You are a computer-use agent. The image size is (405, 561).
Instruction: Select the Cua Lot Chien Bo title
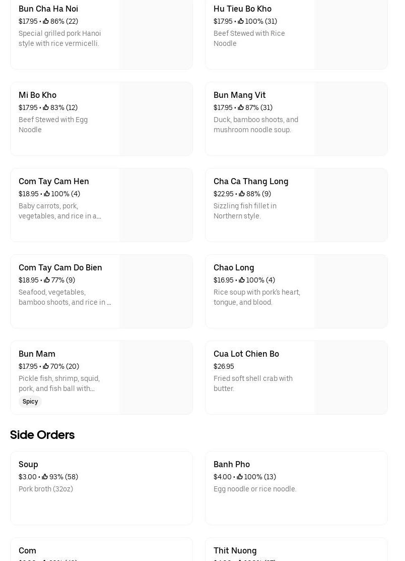[246, 354]
